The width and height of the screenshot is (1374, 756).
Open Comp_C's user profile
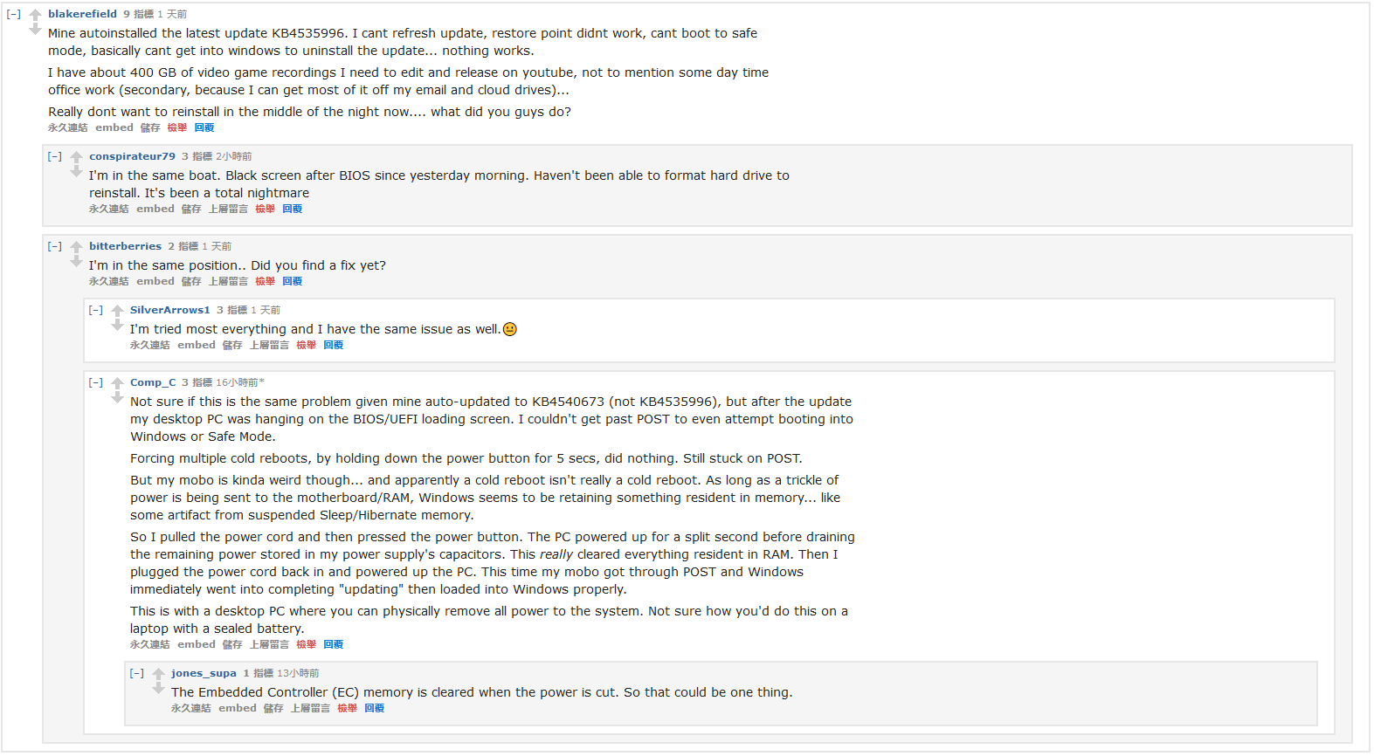click(153, 382)
